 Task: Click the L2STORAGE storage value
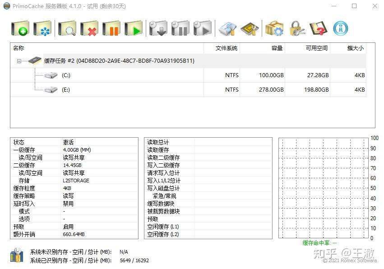coord(76,181)
